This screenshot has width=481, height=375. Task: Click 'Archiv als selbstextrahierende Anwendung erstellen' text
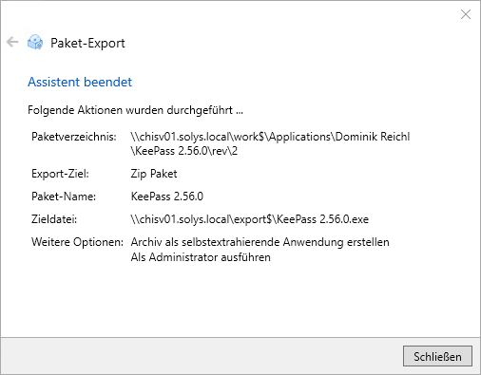point(260,242)
